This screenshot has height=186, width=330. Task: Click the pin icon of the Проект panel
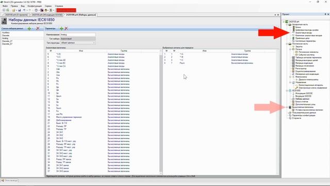[x=325, y=14]
